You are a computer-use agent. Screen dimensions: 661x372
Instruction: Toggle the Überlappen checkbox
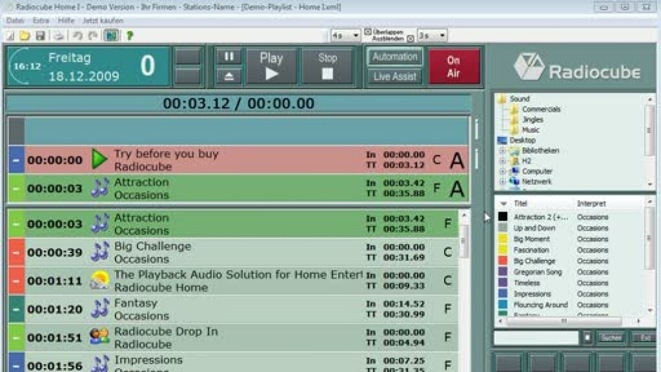tap(368, 31)
